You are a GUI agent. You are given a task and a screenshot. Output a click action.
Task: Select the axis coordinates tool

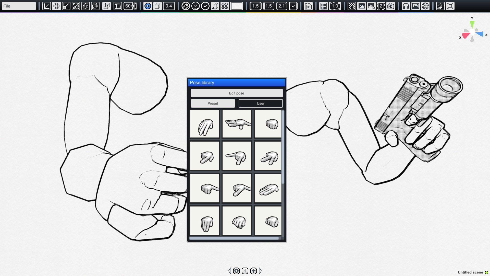46,6
